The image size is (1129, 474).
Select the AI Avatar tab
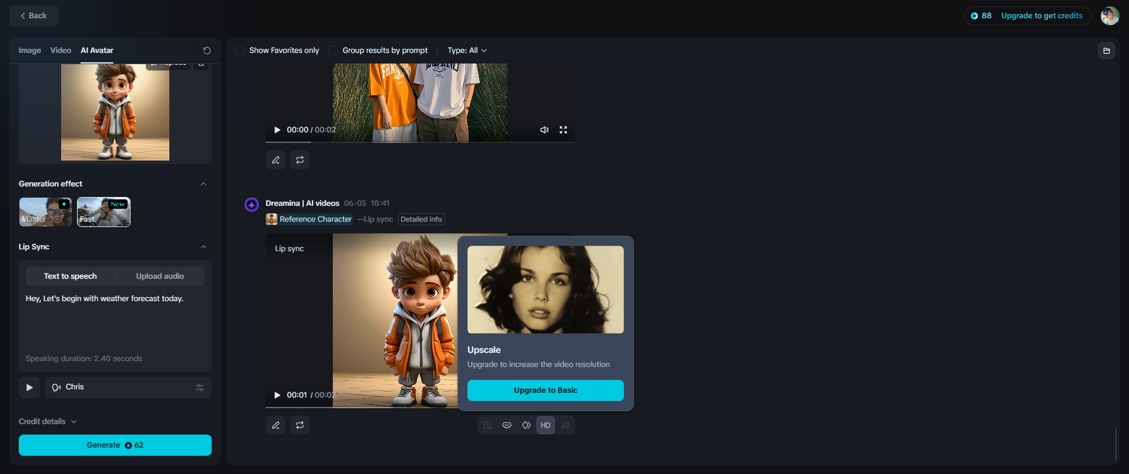tap(97, 51)
